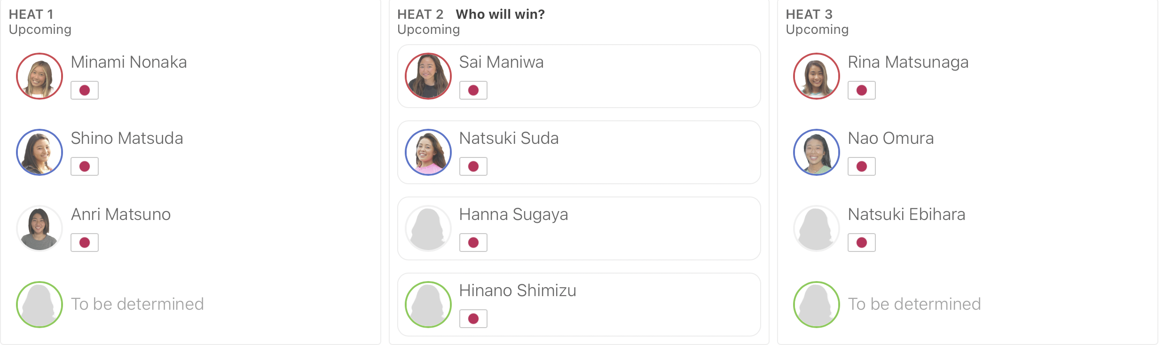Image resolution: width=1164 pixels, height=345 pixels.
Task: Open Minami Nonaka's name link
Action: tap(129, 62)
